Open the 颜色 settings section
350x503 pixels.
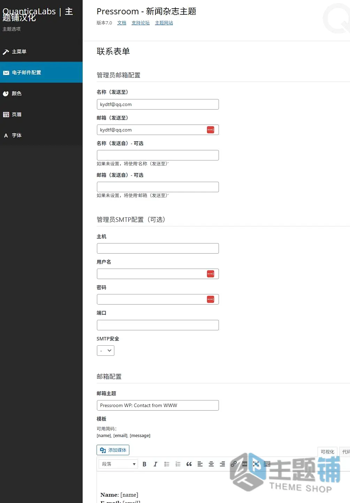point(41,93)
